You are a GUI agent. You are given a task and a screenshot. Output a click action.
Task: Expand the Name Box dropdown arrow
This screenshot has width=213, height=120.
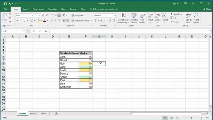[24, 31]
